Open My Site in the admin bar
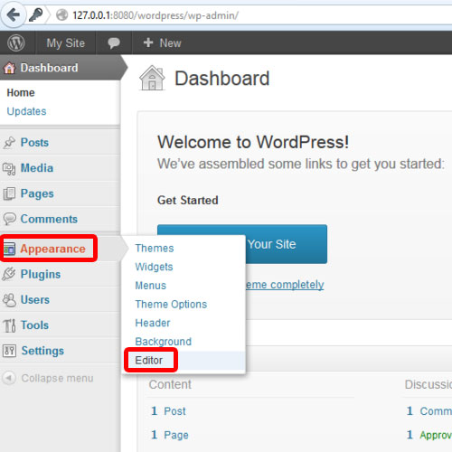The height and width of the screenshot is (452, 452). tap(66, 42)
